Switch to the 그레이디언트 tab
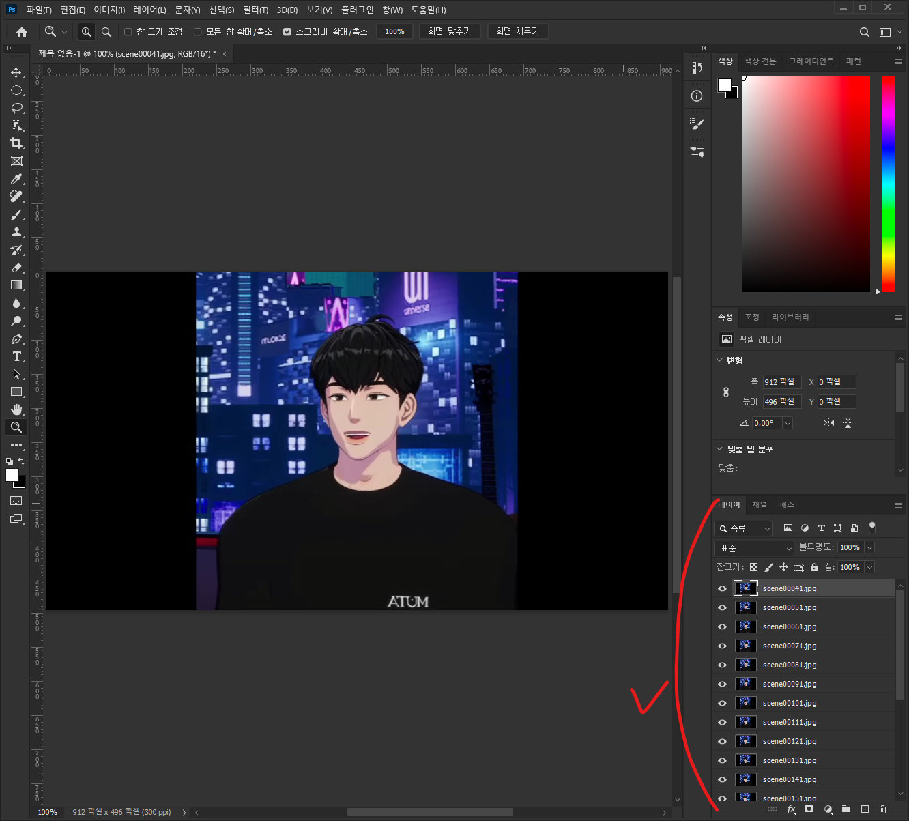909x821 pixels. point(811,61)
